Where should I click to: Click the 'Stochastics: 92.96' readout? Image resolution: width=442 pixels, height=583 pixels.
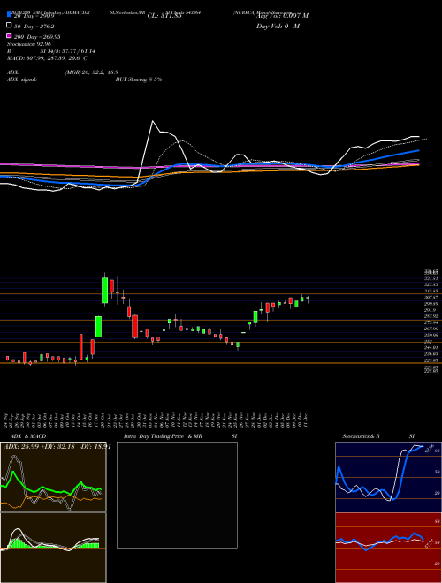coord(28,44)
